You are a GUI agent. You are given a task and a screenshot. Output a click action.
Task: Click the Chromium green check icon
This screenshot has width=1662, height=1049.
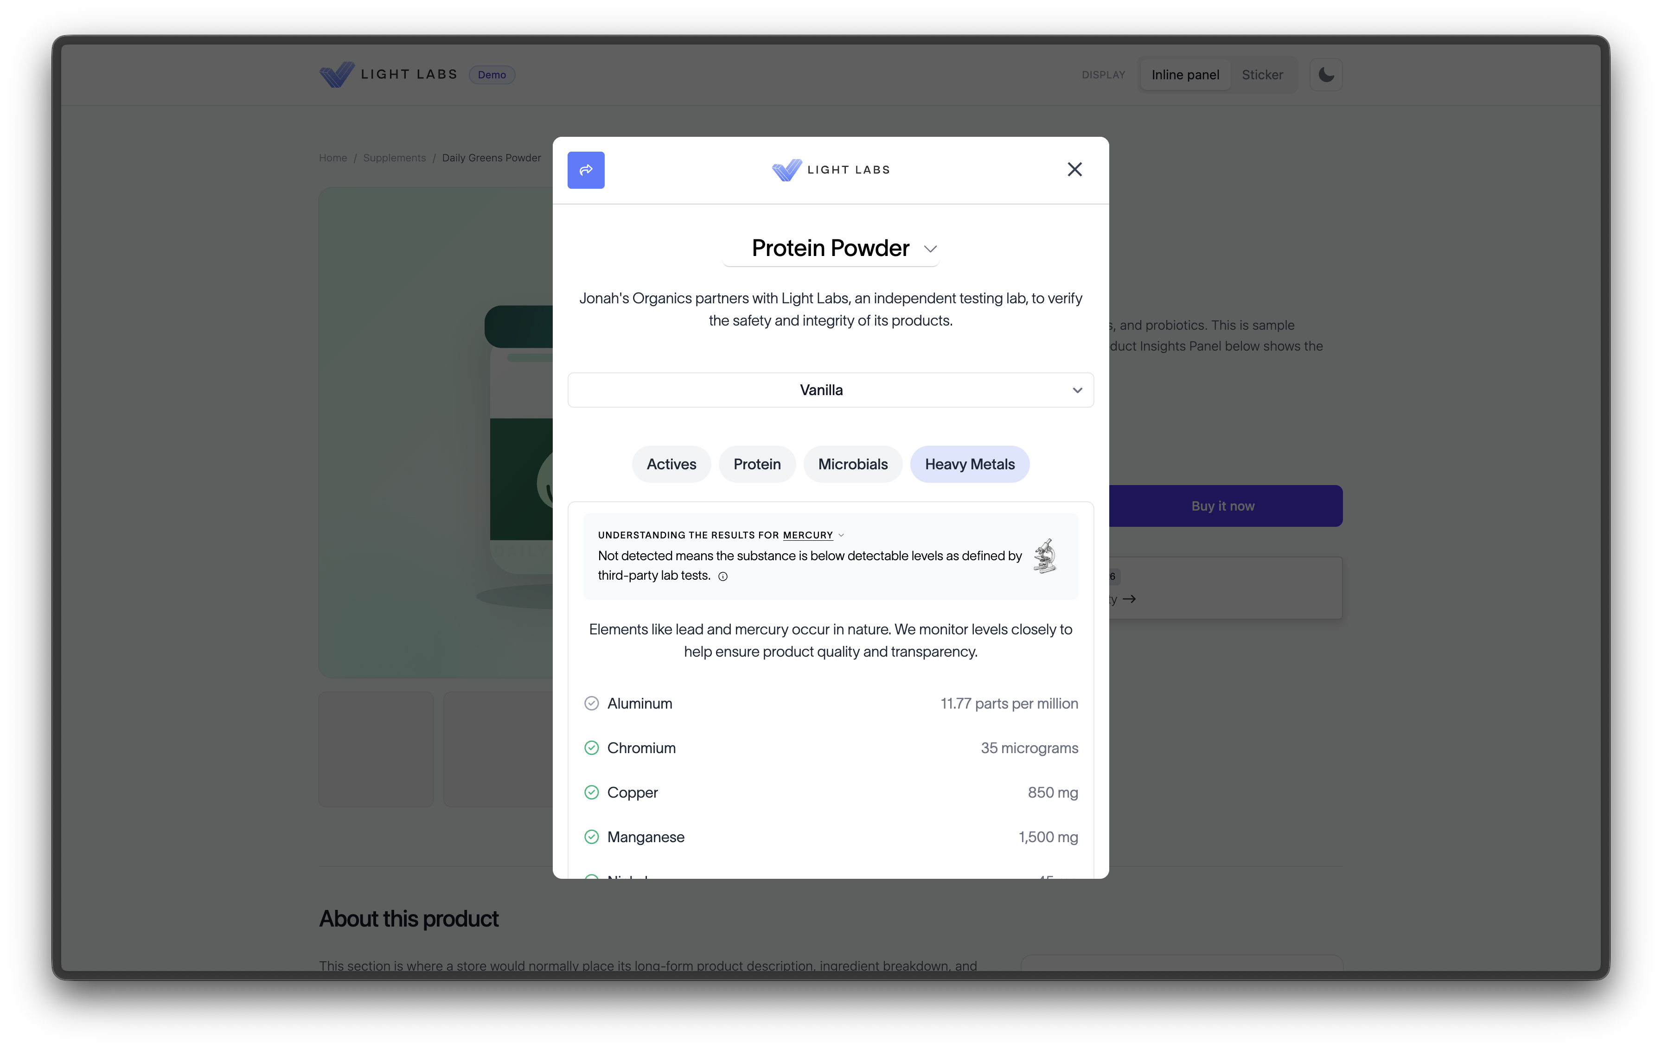[592, 748]
